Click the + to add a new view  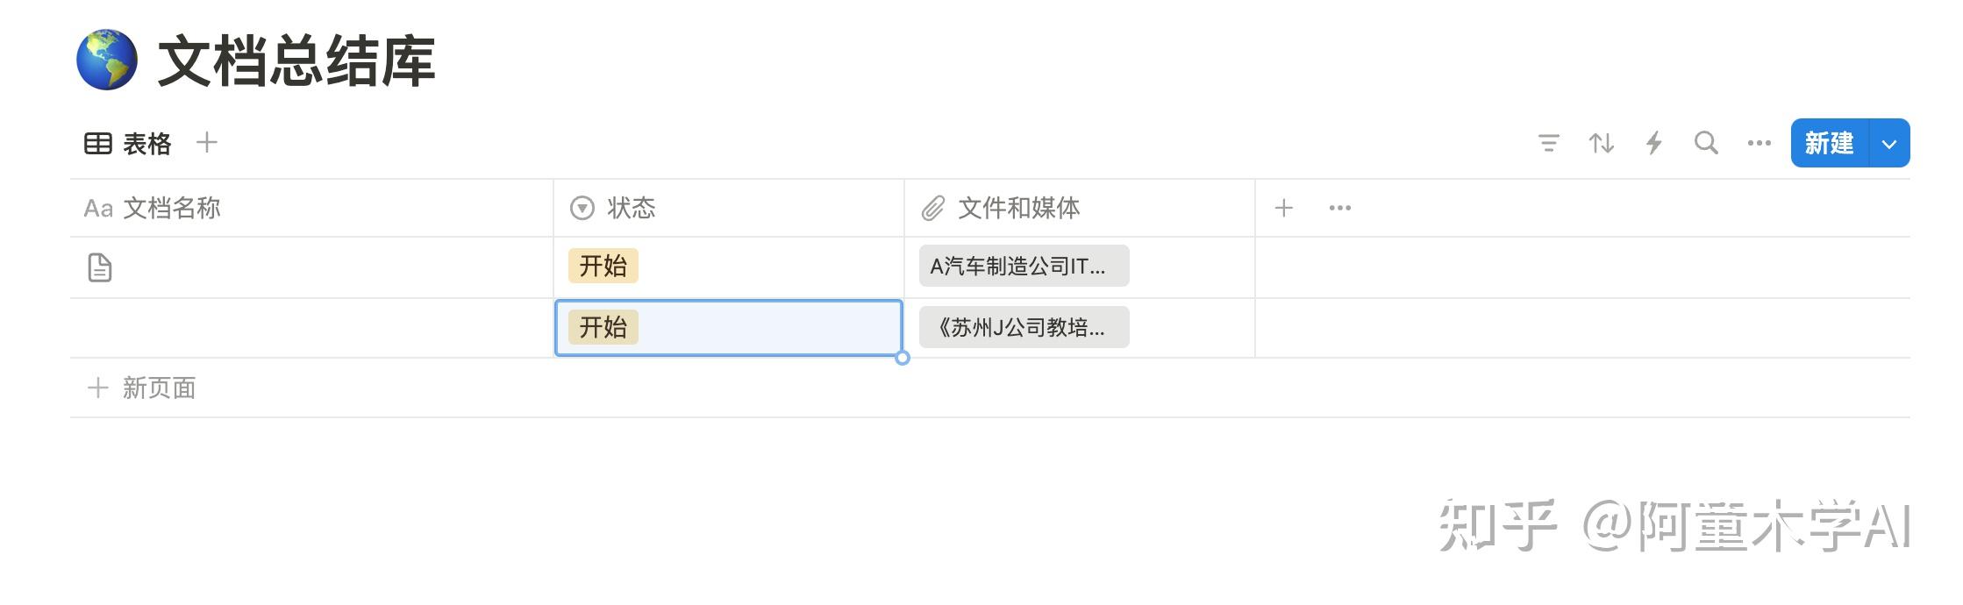(207, 142)
